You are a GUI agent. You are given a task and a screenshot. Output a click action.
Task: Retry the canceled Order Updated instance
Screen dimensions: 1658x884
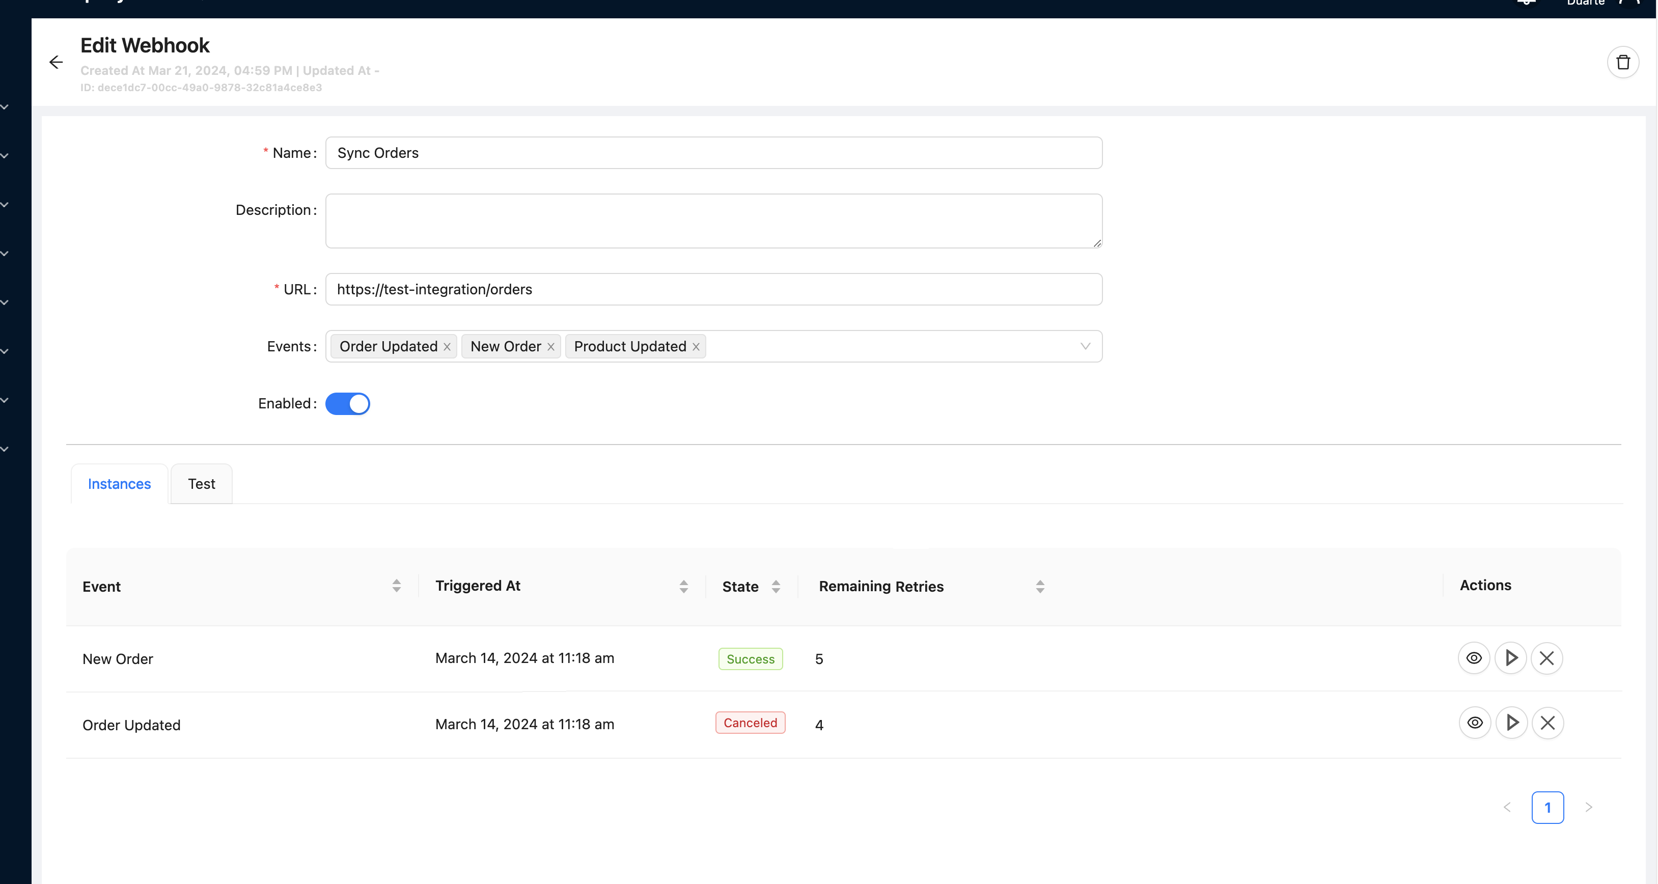1511,723
